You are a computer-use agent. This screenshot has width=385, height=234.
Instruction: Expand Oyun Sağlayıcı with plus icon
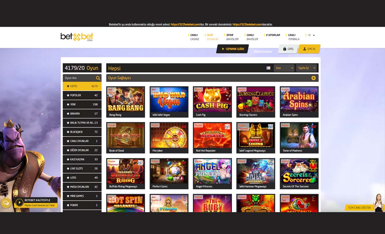click(313, 78)
